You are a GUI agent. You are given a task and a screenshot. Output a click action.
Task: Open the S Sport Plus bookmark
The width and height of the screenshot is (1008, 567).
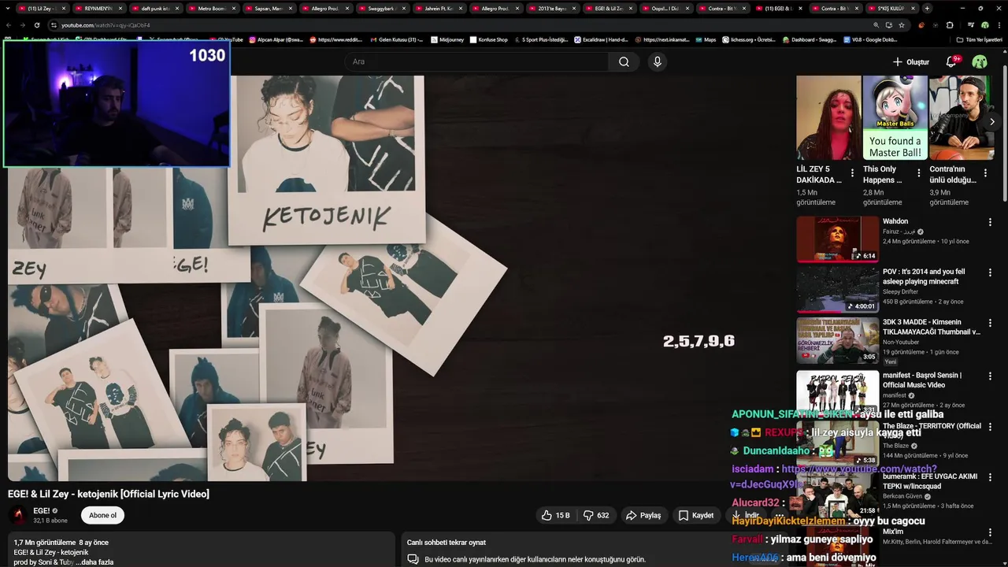click(540, 39)
